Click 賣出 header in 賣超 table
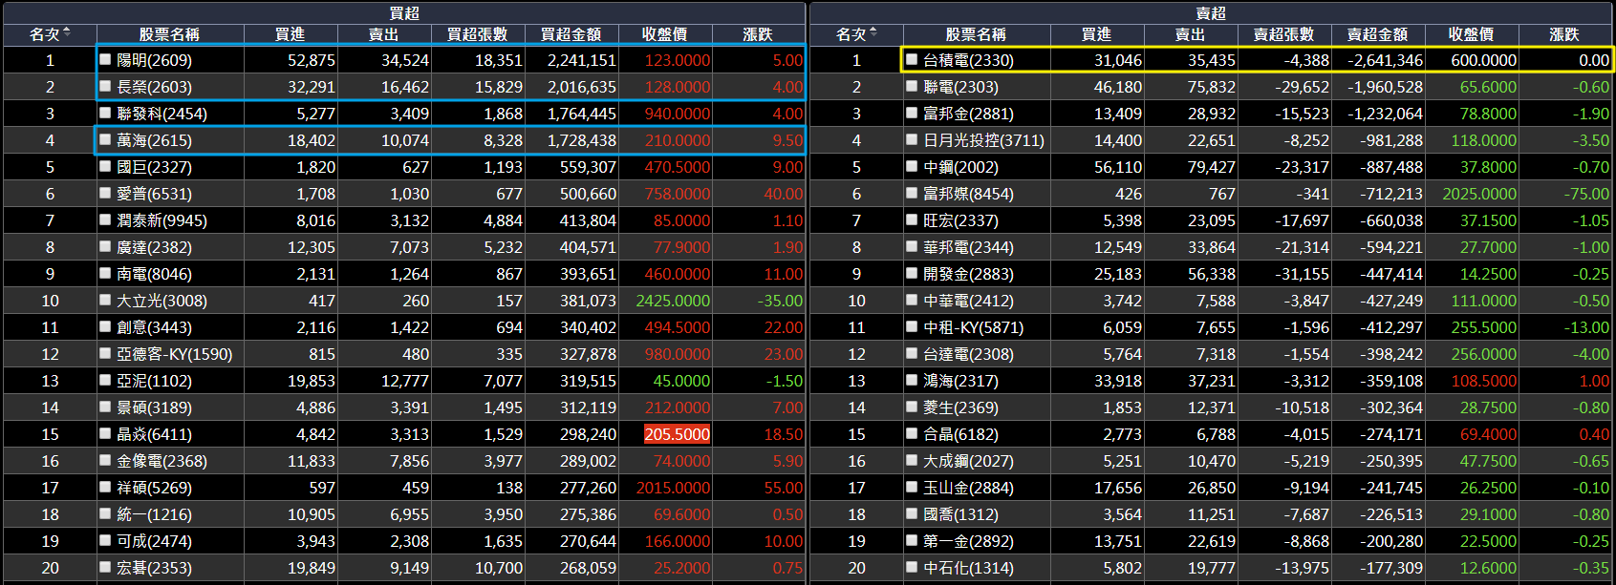 [1191, 34]
